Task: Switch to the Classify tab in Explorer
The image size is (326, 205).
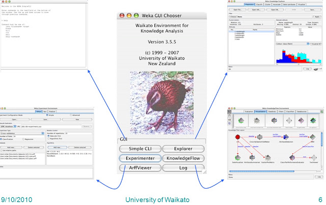Action: click(x=259, y=5)
